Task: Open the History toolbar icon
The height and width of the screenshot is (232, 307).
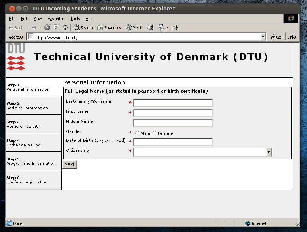Action: click(150, 28)
